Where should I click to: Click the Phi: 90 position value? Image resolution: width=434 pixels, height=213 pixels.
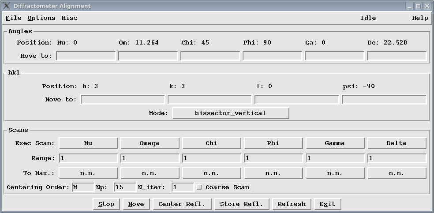(257, 43)
